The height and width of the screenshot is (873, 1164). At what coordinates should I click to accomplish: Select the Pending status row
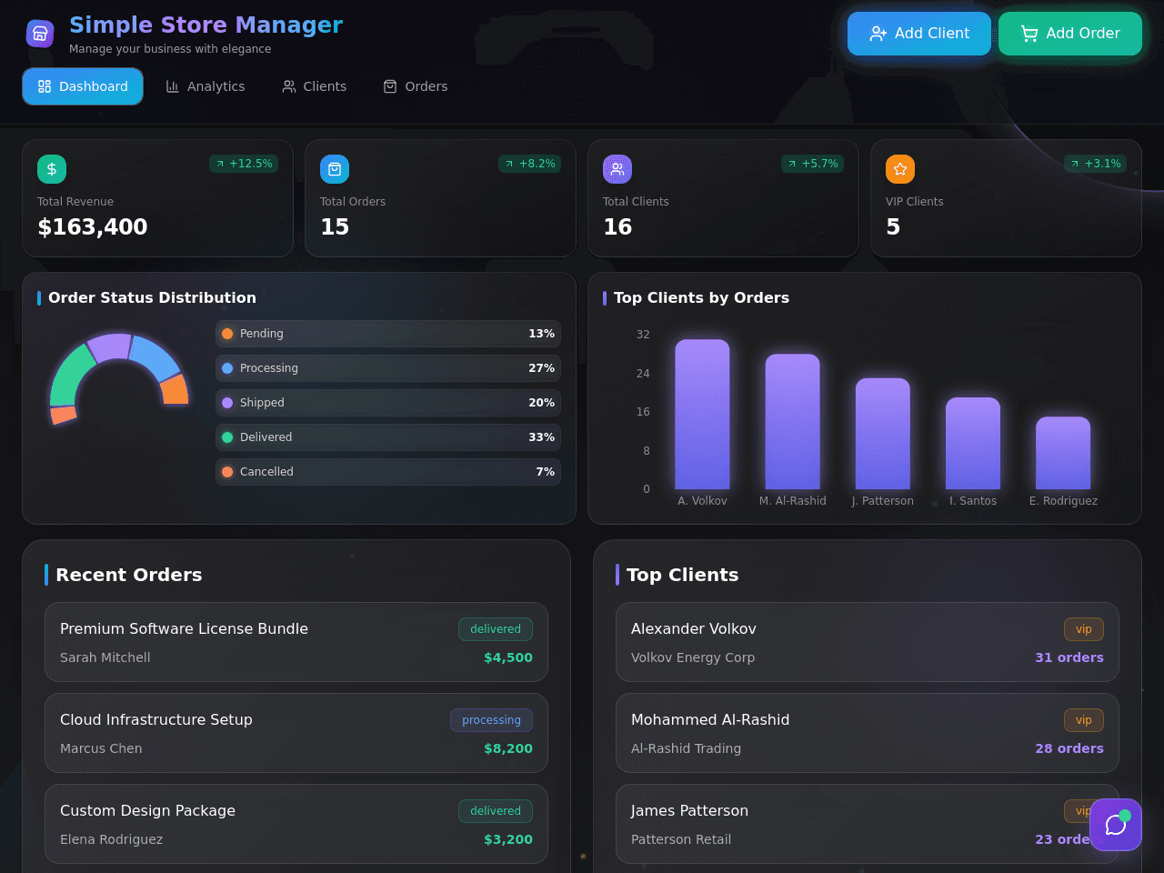point(388,334)
